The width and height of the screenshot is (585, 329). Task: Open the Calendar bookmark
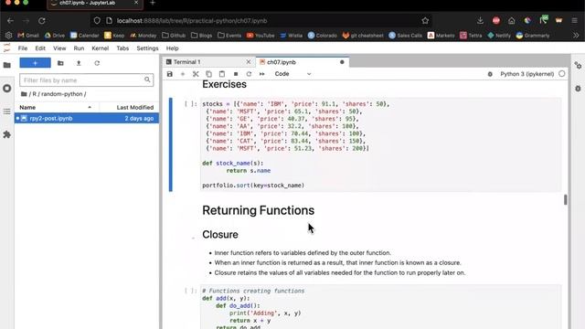(x=85, y=36)
